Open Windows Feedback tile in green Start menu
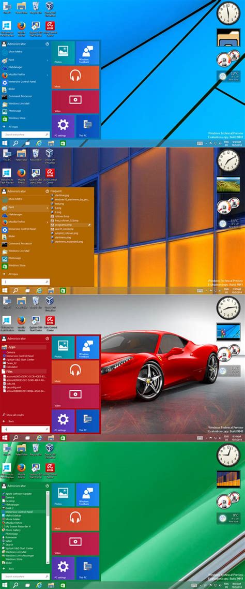 [87, 495]
